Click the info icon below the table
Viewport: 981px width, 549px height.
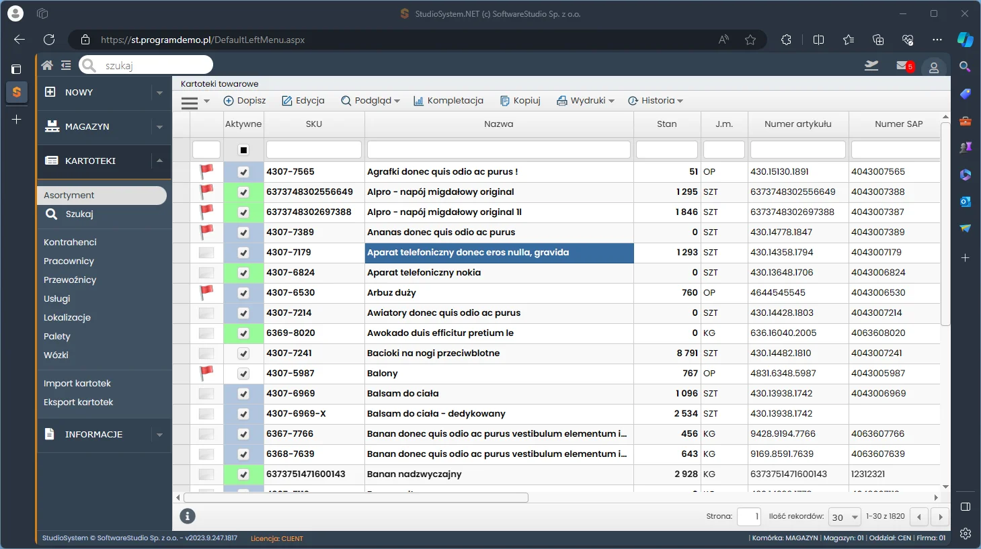click(x=188, y=516)
